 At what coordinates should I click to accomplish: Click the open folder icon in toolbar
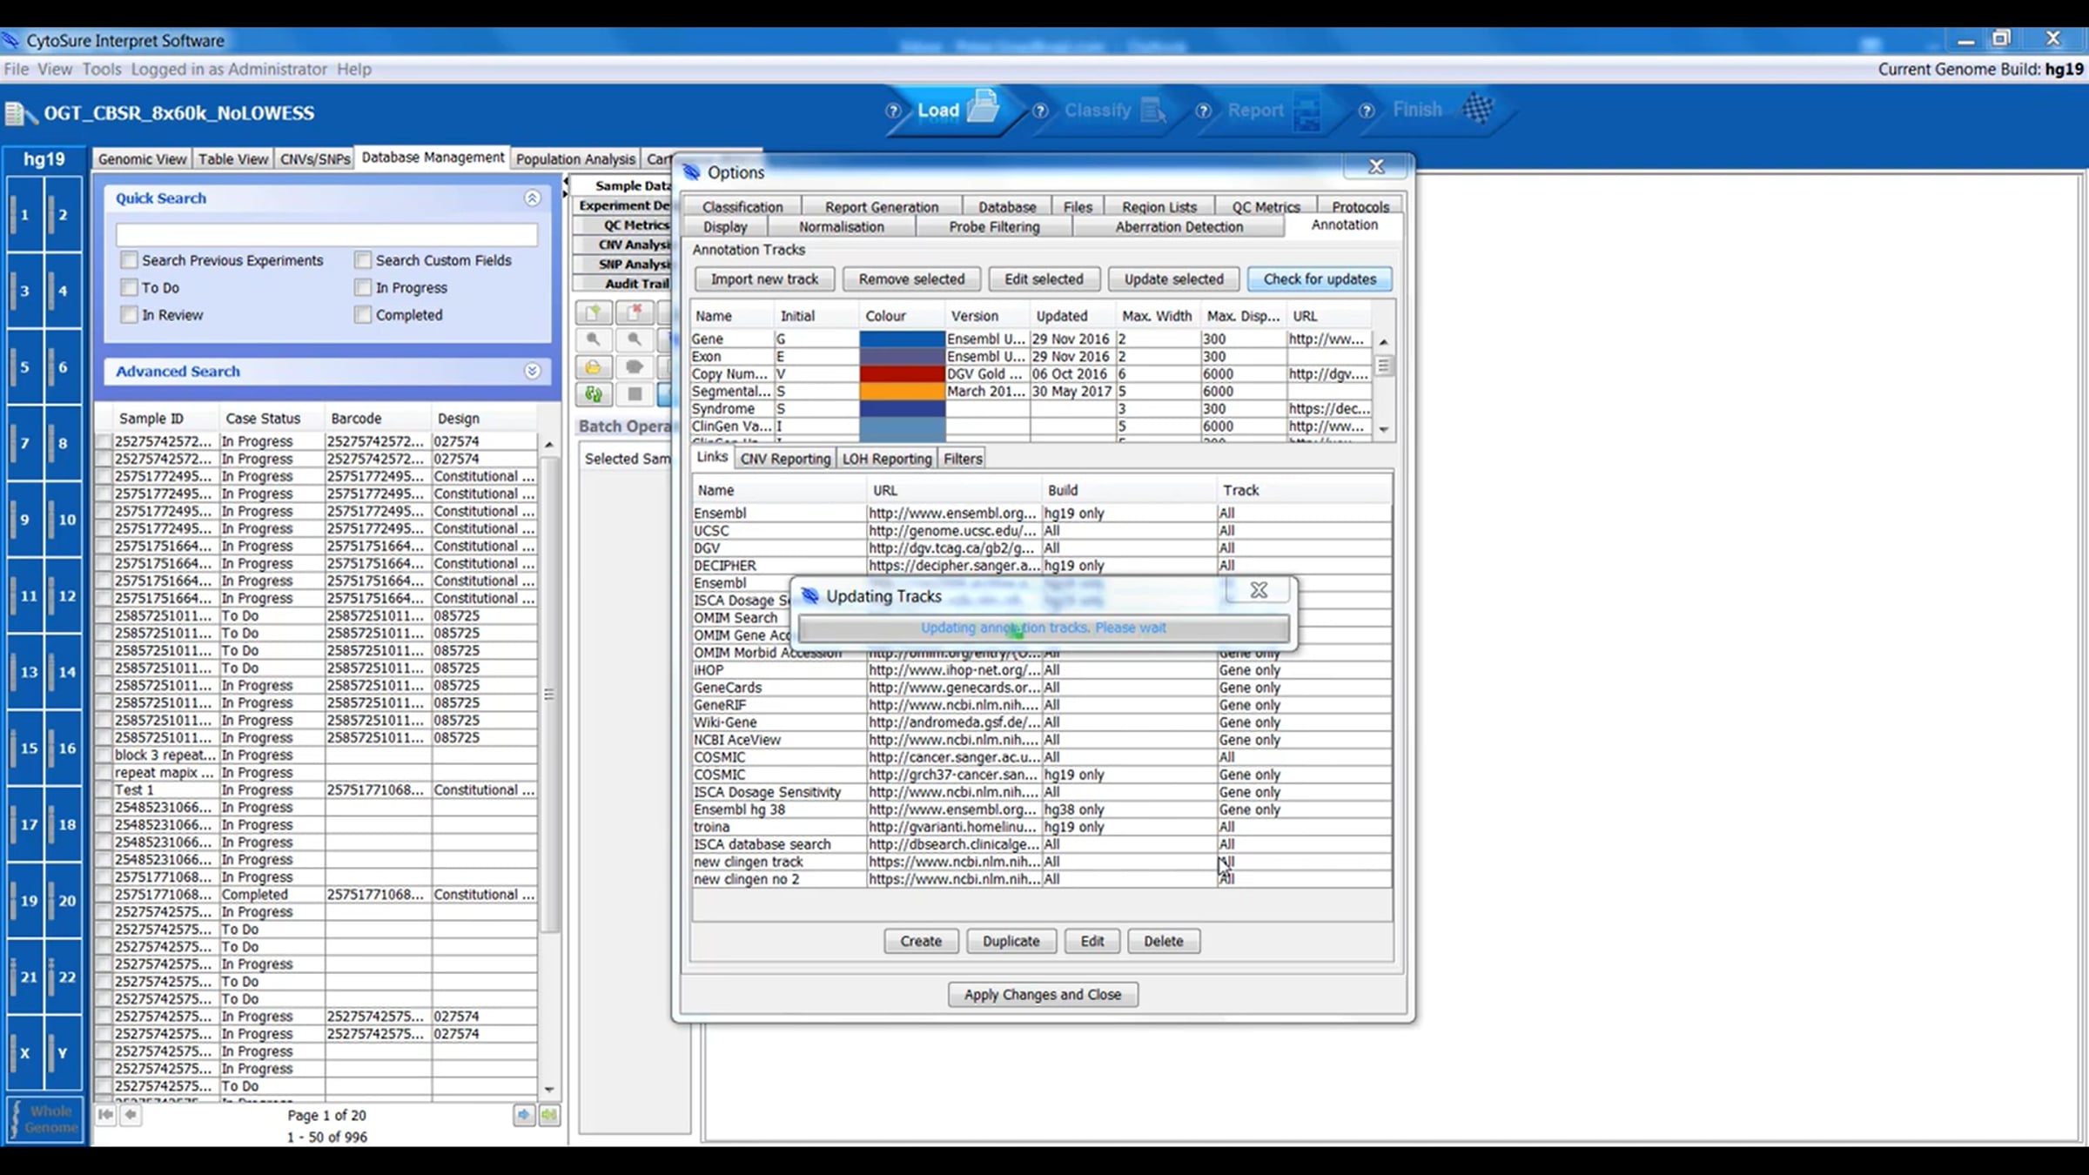[x=594, y=367]
